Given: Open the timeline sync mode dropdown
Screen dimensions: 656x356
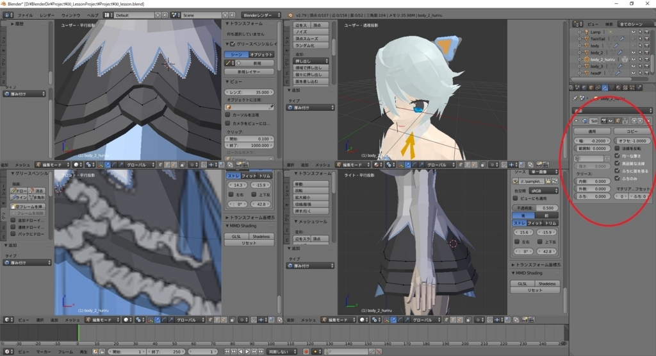Looking at the screenshot, I should [x=282, y=352].
